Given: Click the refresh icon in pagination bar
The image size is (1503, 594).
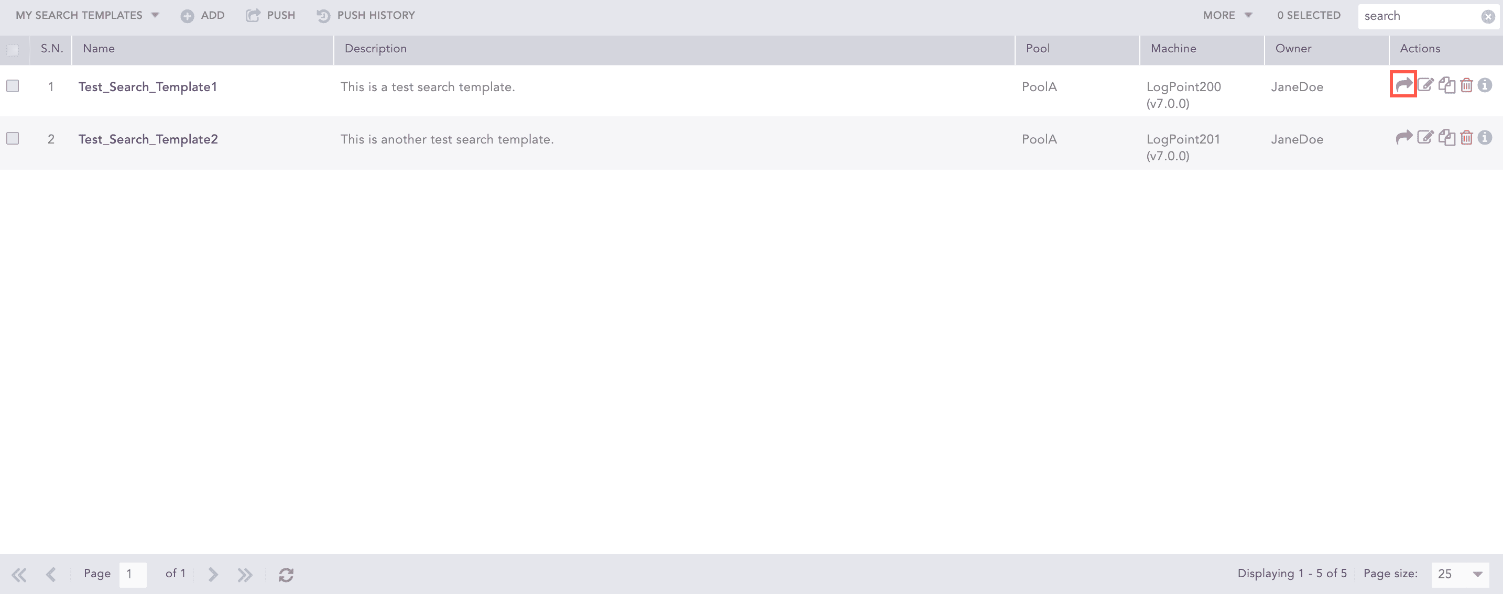Looking at the screenshot, I should 286,574.
